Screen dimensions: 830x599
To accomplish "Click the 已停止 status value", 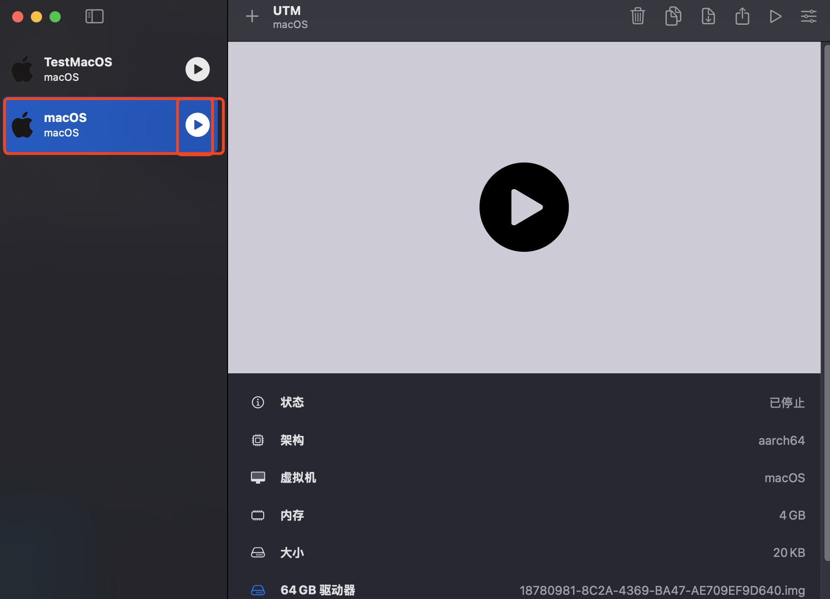I will point(787,403).
